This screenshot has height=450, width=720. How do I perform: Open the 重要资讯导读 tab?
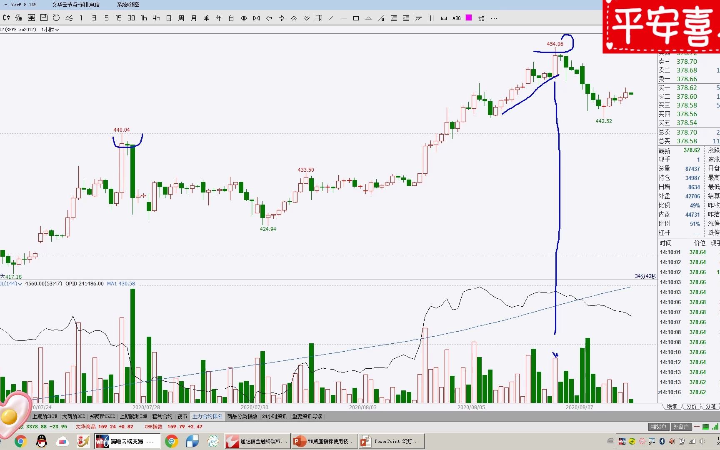coord(307,416)
